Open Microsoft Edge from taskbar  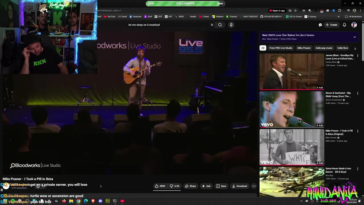86,201
